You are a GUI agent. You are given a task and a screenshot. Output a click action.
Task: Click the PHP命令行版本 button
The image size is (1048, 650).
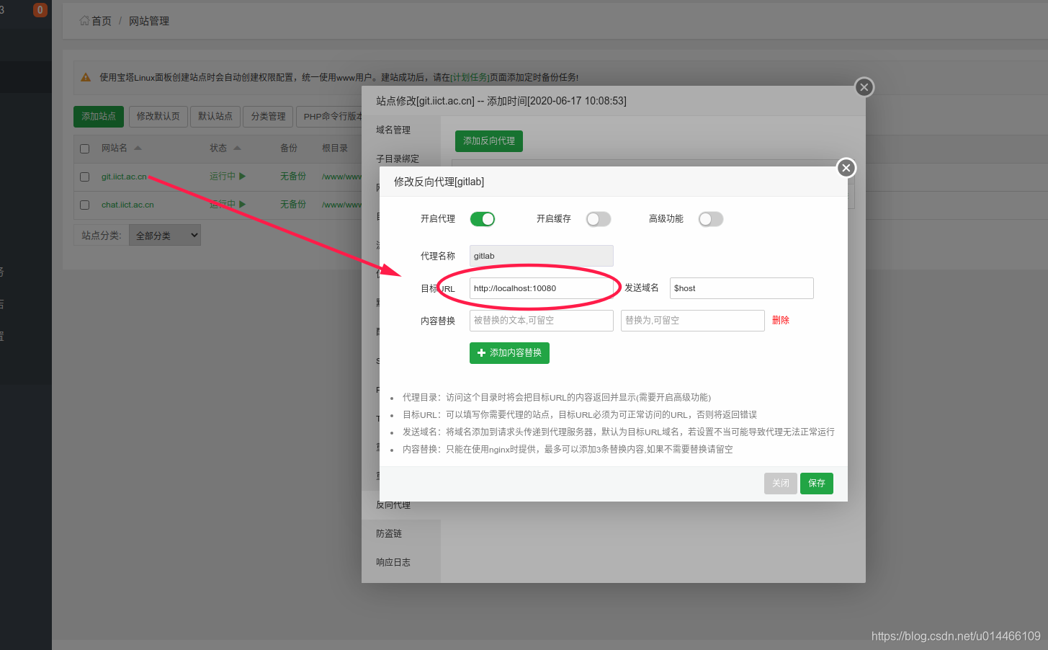pos(330,116)
